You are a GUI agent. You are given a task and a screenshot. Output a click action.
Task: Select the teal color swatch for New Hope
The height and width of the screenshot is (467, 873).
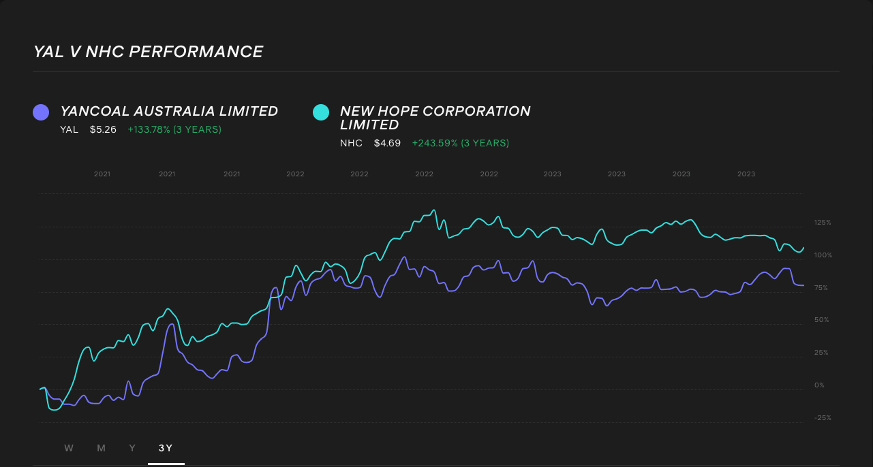coord(321,112)
